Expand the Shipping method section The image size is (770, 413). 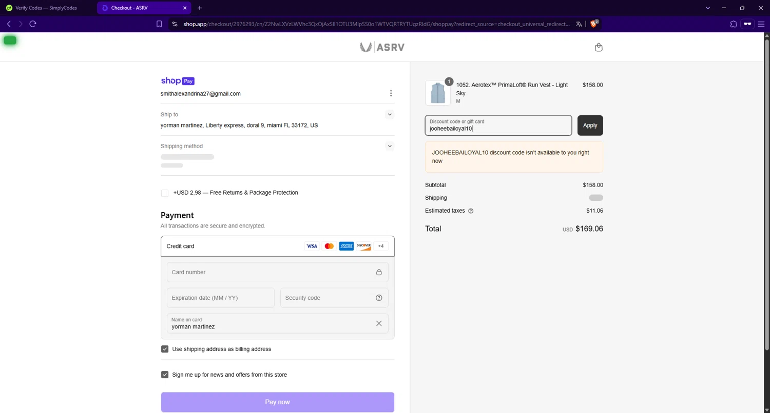coord(390,146)
